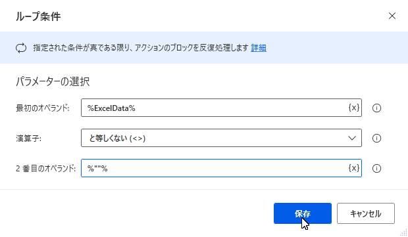This screenshot has width=408, height=237.
Task: Click the 2 番目のオペランド label
Action: click(46, 169)
